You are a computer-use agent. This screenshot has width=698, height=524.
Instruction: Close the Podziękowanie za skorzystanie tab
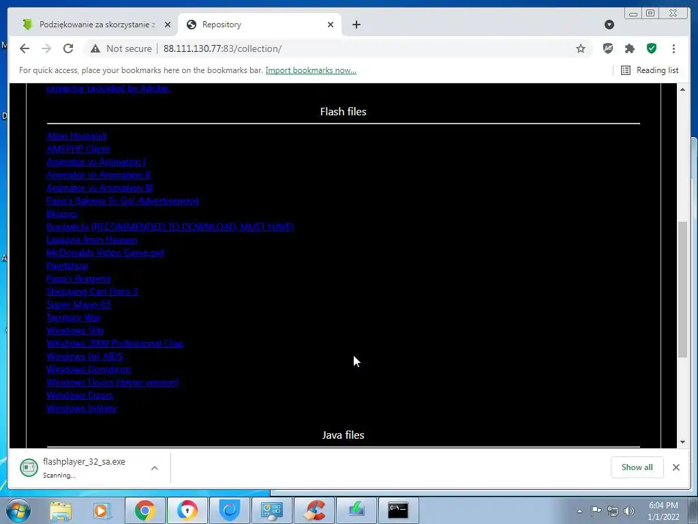click(x=168, y=25)
